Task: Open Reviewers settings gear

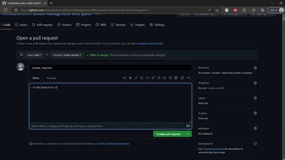Action: pos(255,68)
